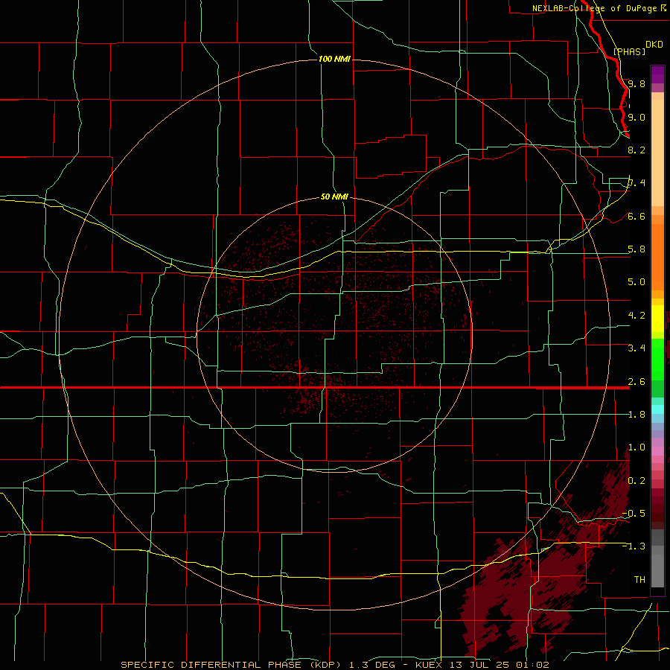
Task: Pick the purple top band on the color bar
Action: (657, 74)
